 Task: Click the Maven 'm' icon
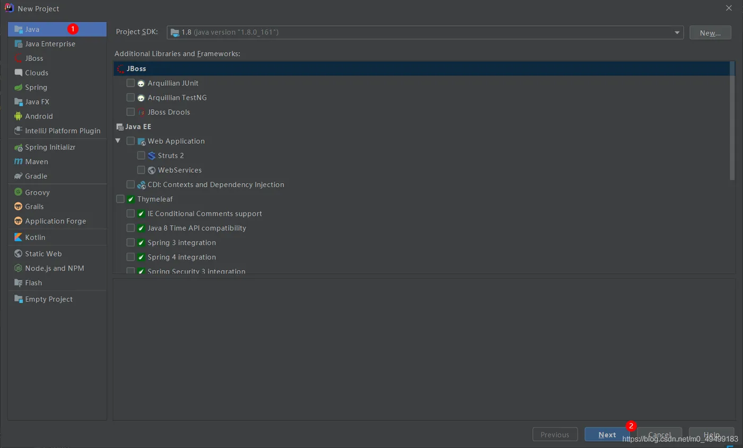pyautogui.click(x=19, y=161)
